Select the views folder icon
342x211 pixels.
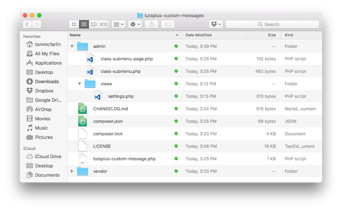[90, 84]
